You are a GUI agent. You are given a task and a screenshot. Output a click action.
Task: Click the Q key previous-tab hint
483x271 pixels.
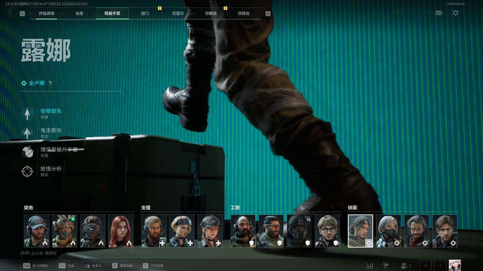click(x=22, y=14)
